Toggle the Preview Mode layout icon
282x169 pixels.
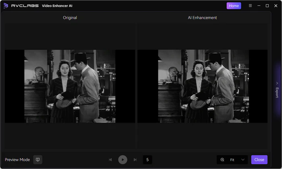coord(37,160)
